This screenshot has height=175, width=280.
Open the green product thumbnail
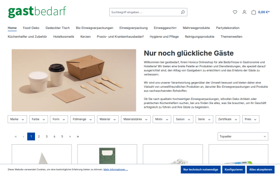[x=107, y=155]
